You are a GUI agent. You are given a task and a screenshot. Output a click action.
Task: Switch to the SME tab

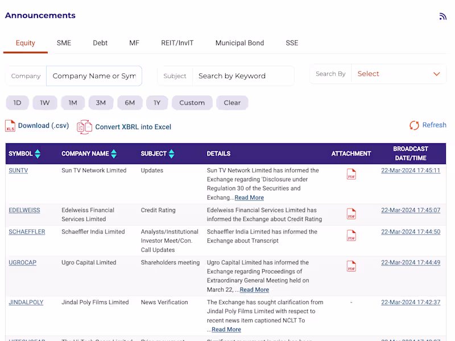[x=64, y=43]
